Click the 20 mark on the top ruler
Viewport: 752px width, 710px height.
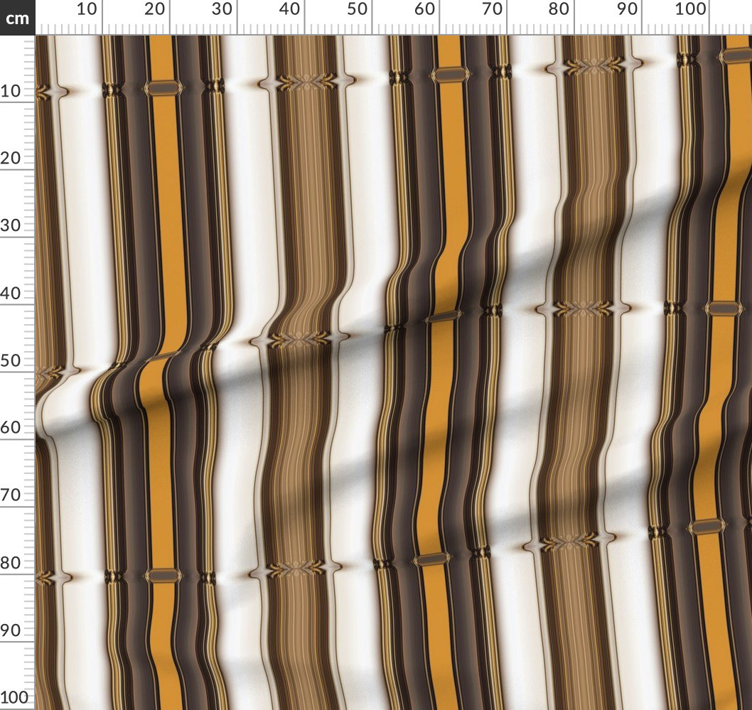(154, 9)
